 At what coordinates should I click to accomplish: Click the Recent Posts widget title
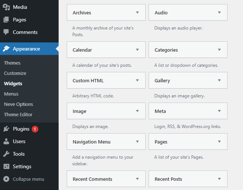point(168,179)
